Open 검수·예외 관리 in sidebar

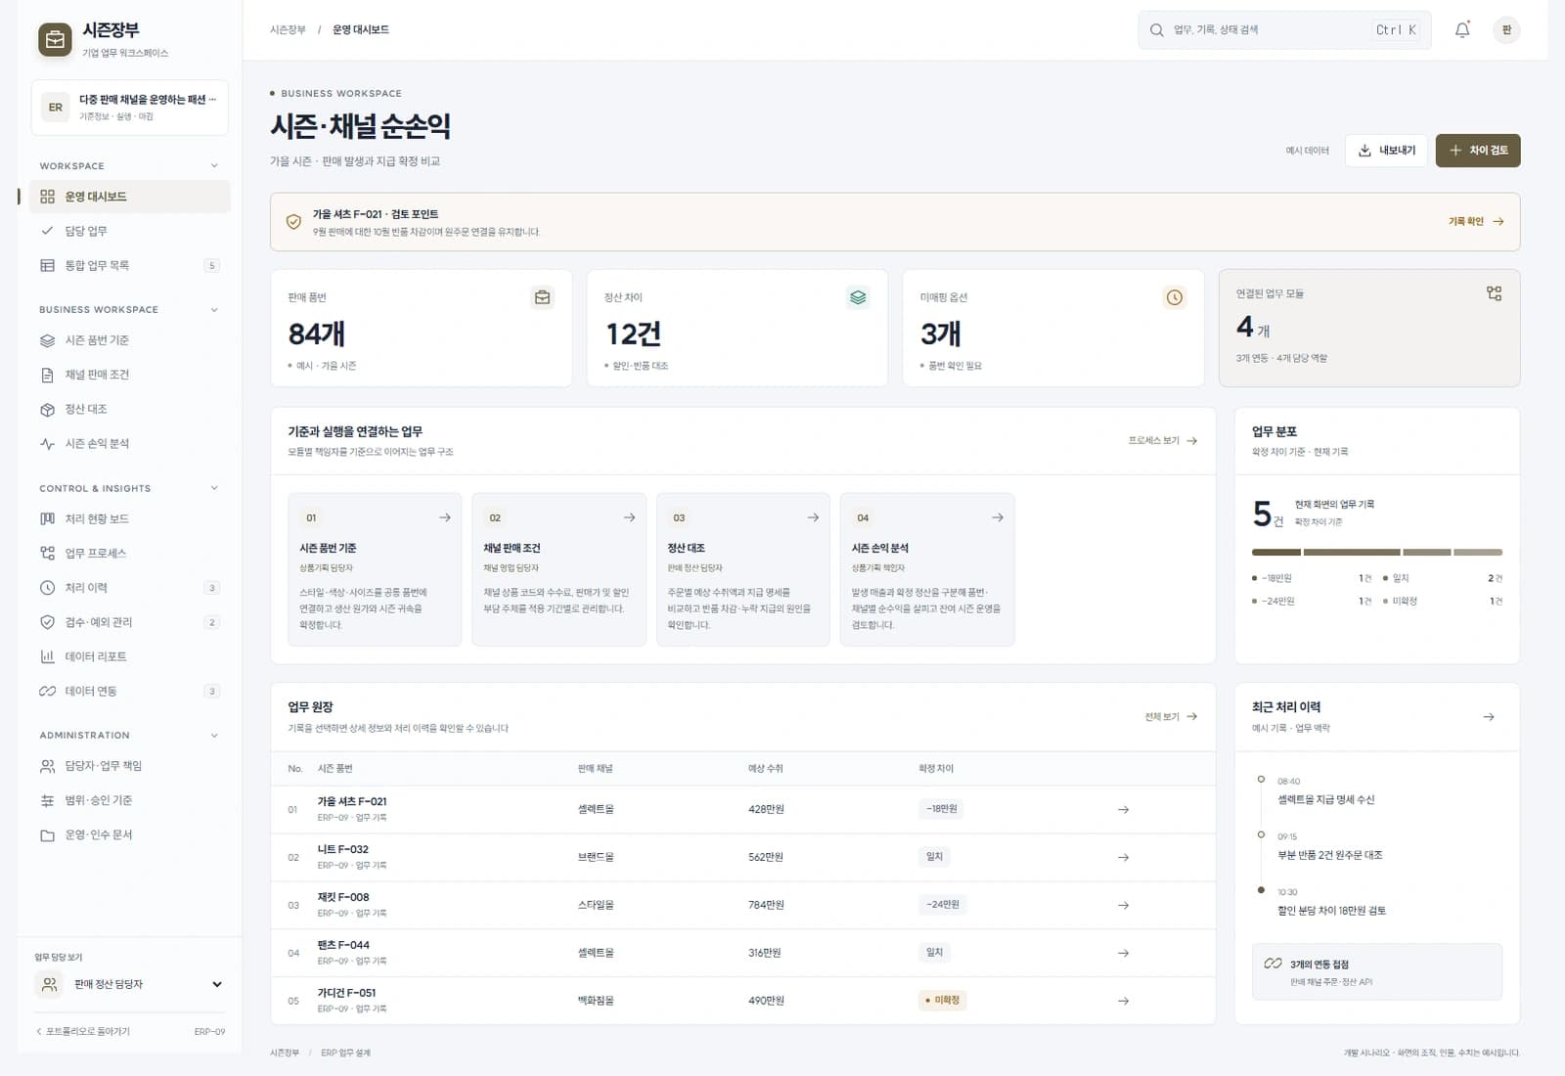pos(130,622)
